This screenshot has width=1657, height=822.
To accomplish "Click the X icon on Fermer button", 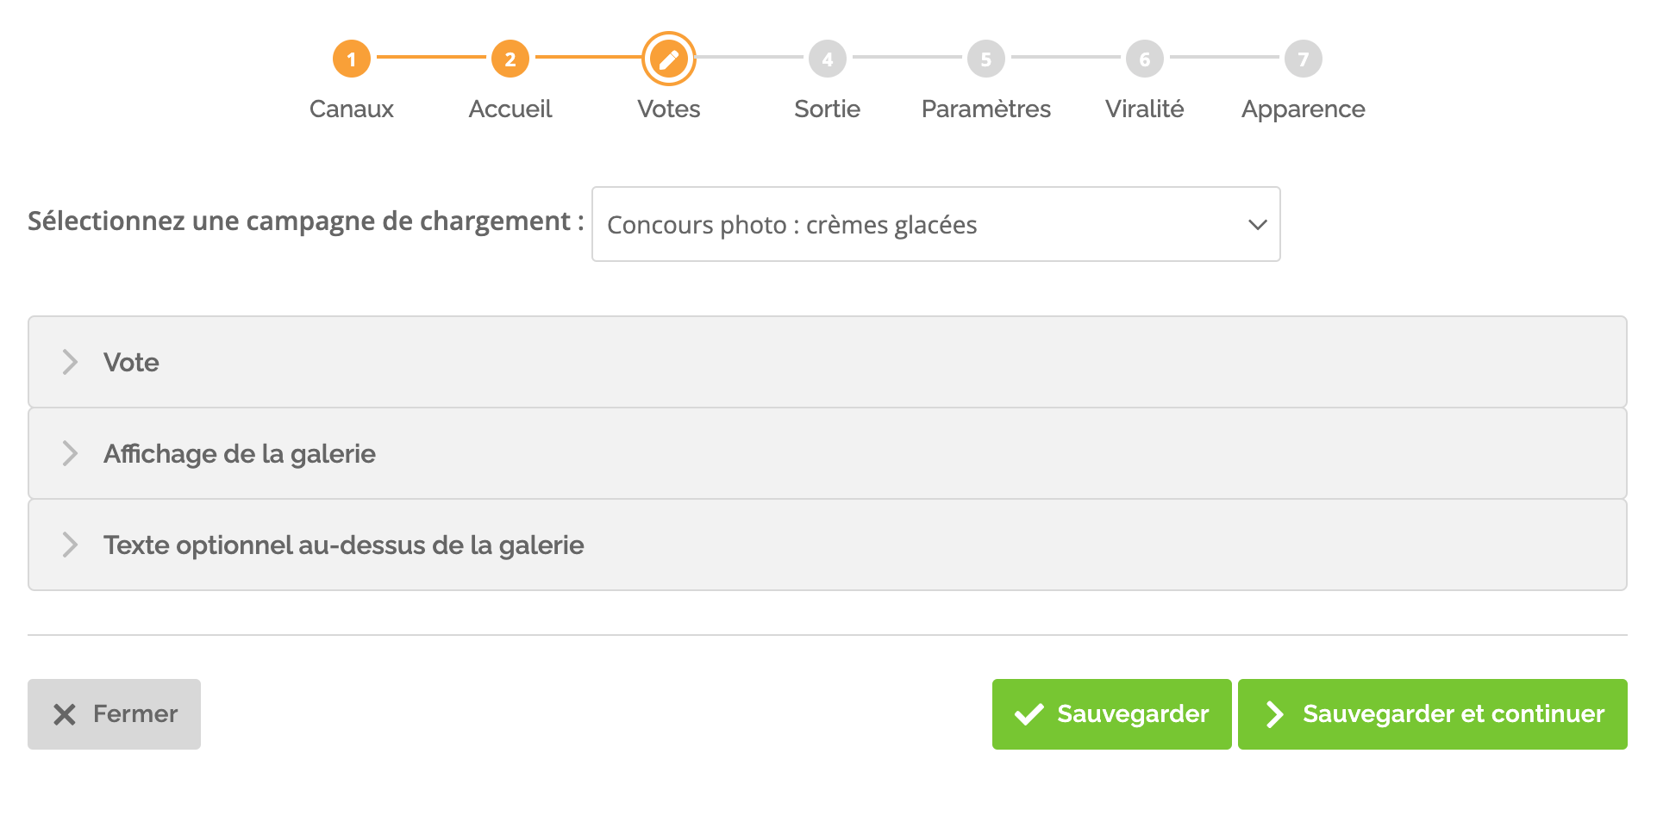I will point(65,714).
